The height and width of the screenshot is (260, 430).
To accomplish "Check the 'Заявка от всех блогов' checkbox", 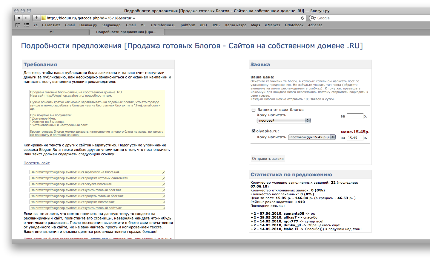I will pos(254,110).
